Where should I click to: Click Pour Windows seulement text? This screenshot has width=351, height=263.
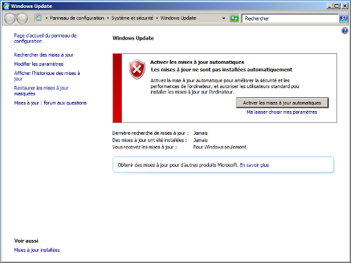tap(220, 147)
